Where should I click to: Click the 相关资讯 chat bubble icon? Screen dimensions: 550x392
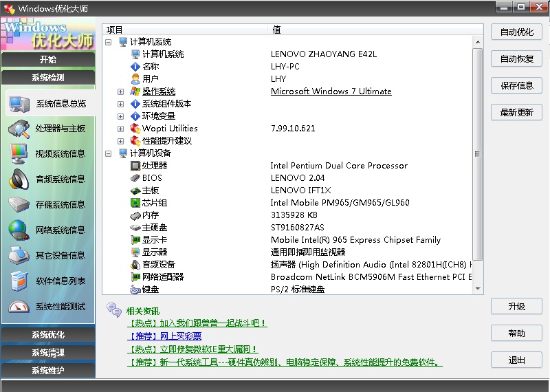[114, 309]
